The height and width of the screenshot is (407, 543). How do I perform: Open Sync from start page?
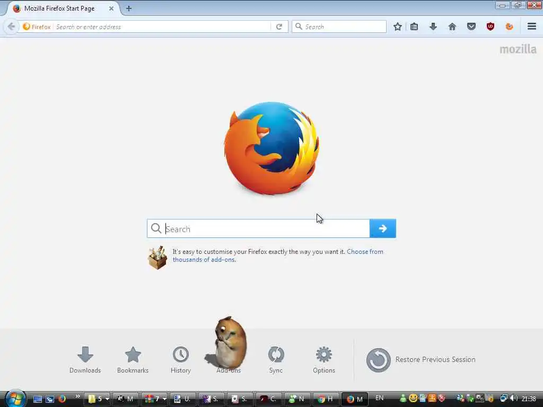[x=276, y=360]
